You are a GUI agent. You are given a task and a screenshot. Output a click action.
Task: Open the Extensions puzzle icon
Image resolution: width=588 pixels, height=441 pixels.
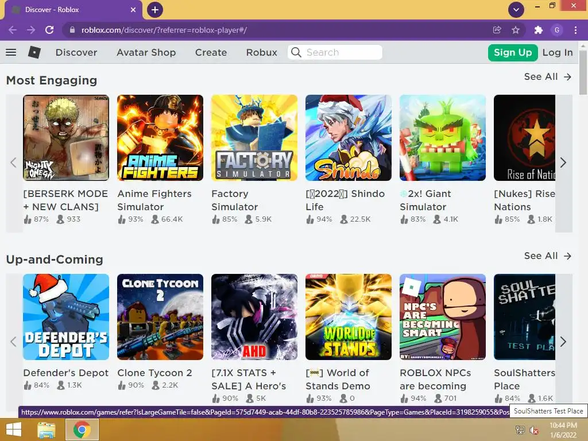click(x=538, y=30)
